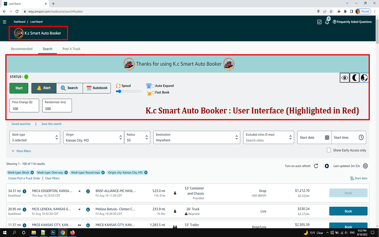Check Show Early Access only
The height and width of the screenshot is (237, 379).
[x=329, y=150]
